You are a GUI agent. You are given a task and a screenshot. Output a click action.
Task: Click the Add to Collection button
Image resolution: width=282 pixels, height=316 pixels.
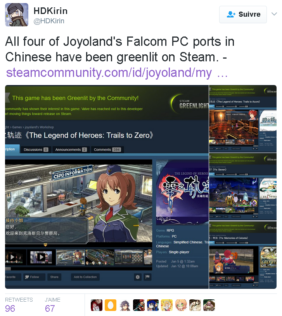(85, 277)
